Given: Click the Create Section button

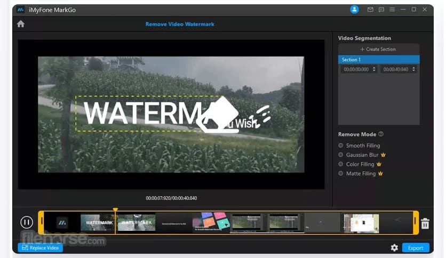Looking at the screenshot, I should 378,49.
